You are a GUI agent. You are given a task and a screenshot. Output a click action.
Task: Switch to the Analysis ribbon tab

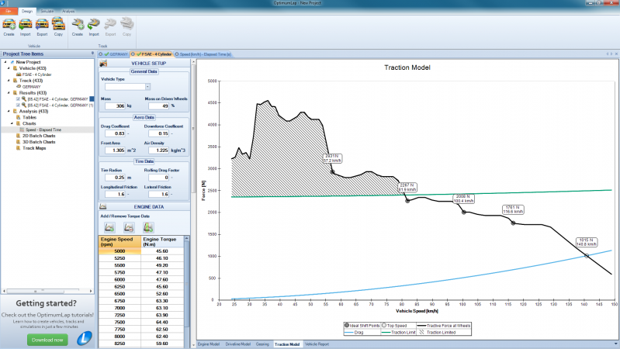tap(68, 11)
